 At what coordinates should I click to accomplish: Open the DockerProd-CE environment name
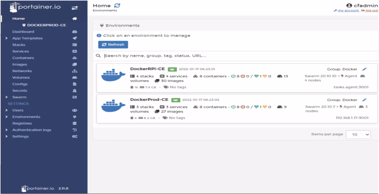[x=149, y=100]
